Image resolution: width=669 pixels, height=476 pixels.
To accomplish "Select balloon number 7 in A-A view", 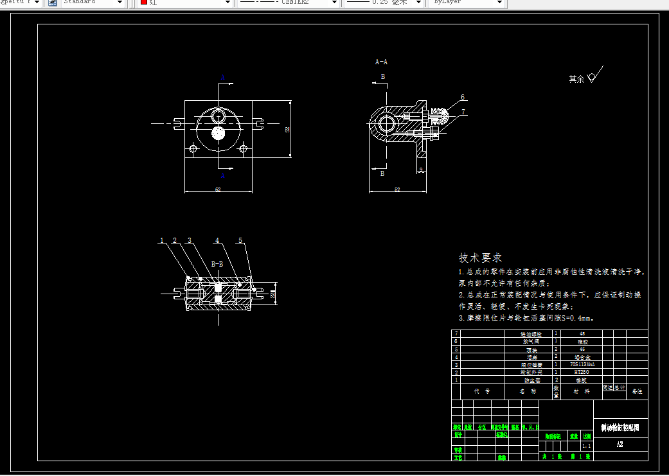I will 463,112.
